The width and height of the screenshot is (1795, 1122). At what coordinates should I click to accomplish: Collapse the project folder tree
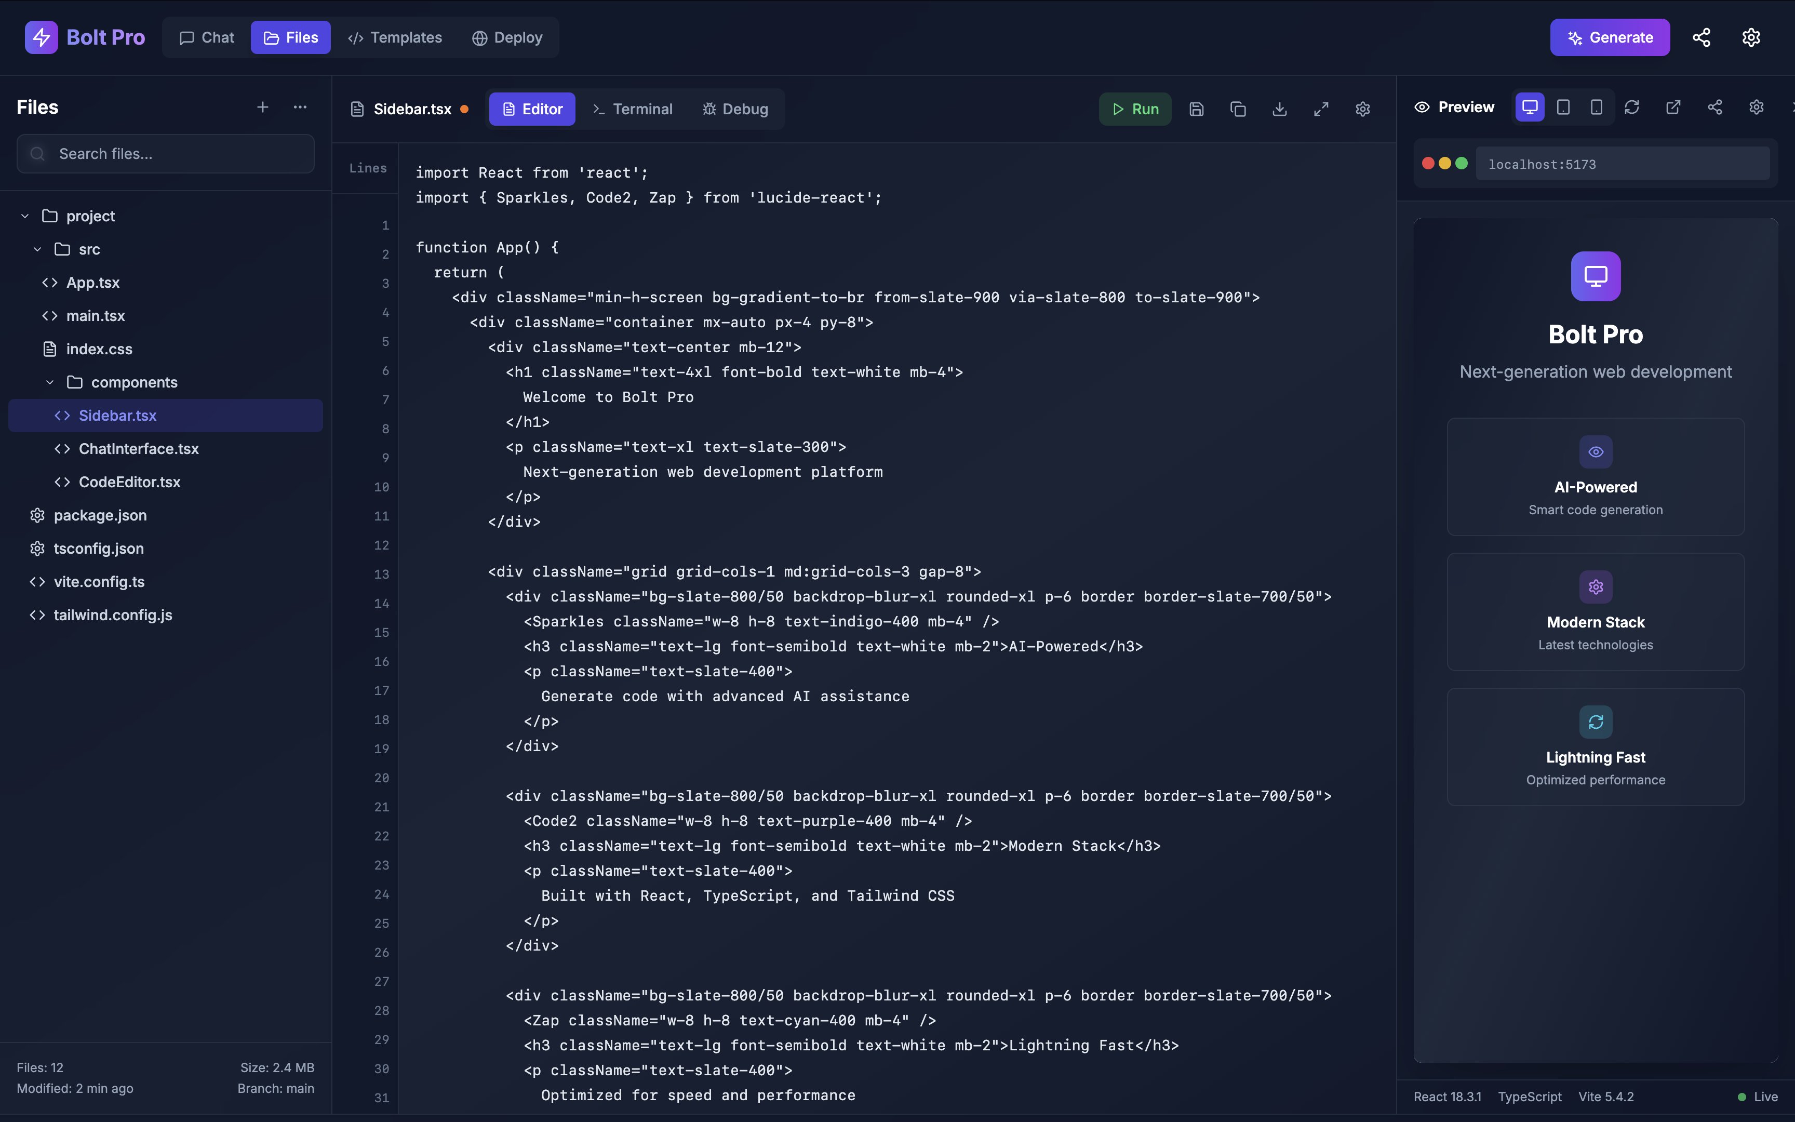pyautogui.click(x=24, y=215)
